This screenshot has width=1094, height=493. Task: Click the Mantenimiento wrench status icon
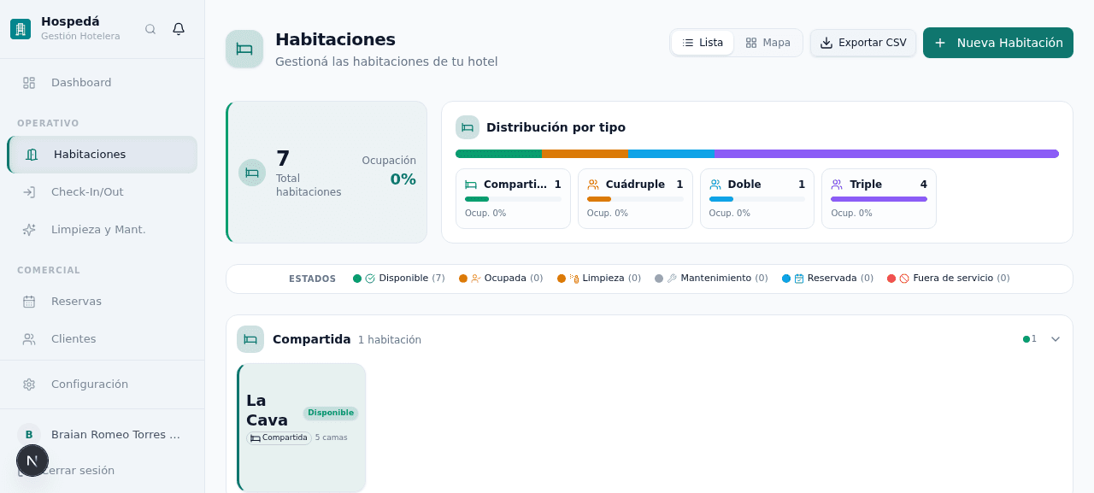click(x=672, y=279)
